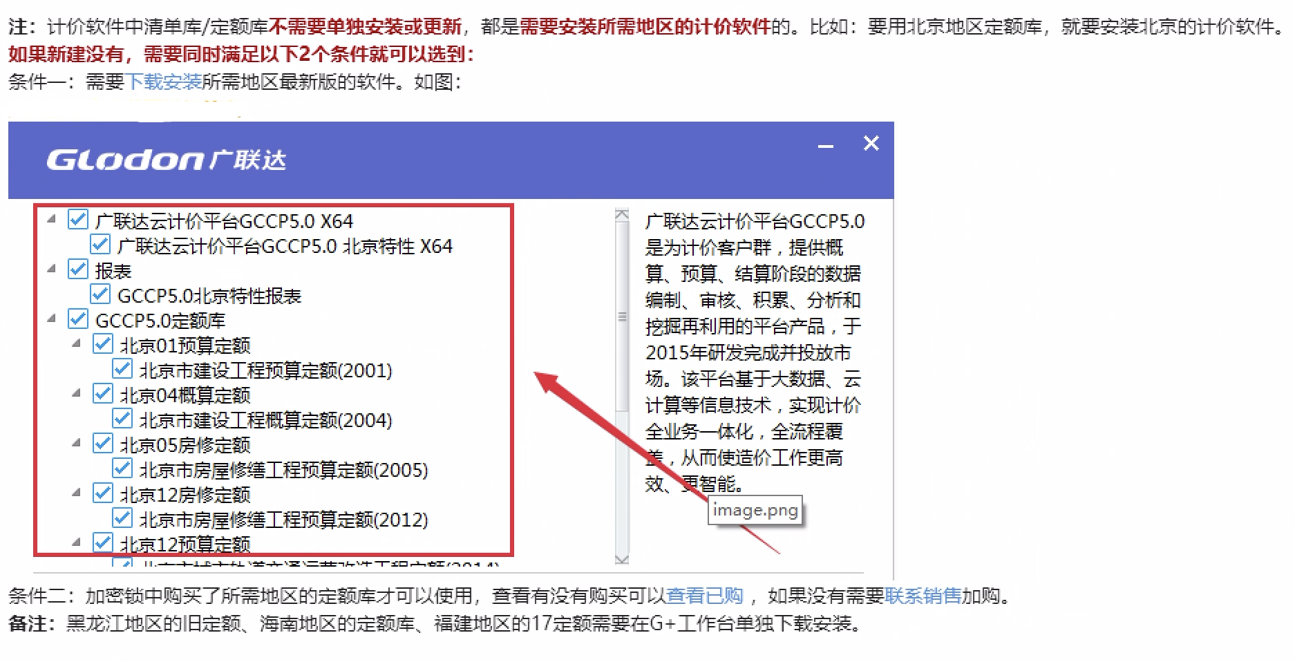Click the GCCP5.0 description text panel
The height and width of the screenshot is (662, 1295).
(x=754, y=352)
